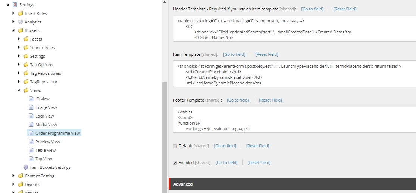The height and width of the screenshot is (193, 416).
Task: Expand the Facets tree node
Action: point(19,39)
